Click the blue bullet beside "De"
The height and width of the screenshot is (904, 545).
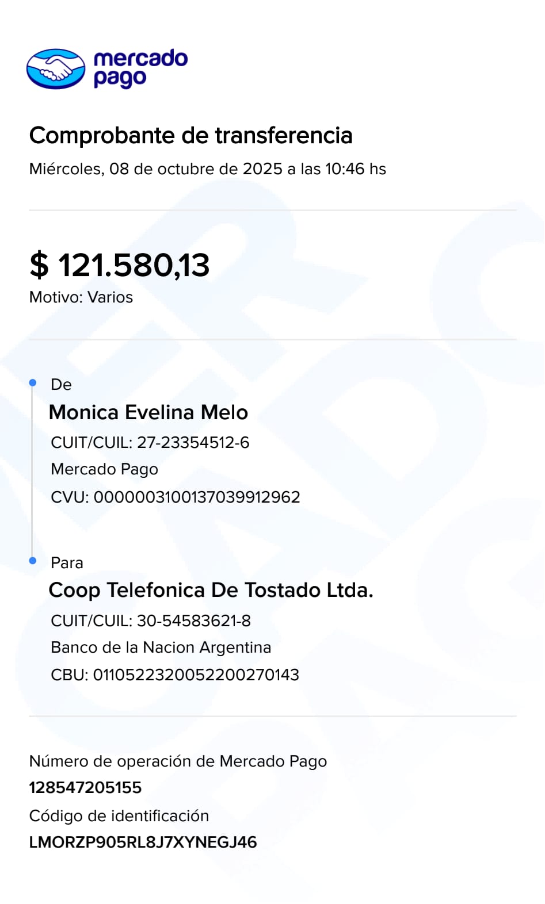point(33,383)
